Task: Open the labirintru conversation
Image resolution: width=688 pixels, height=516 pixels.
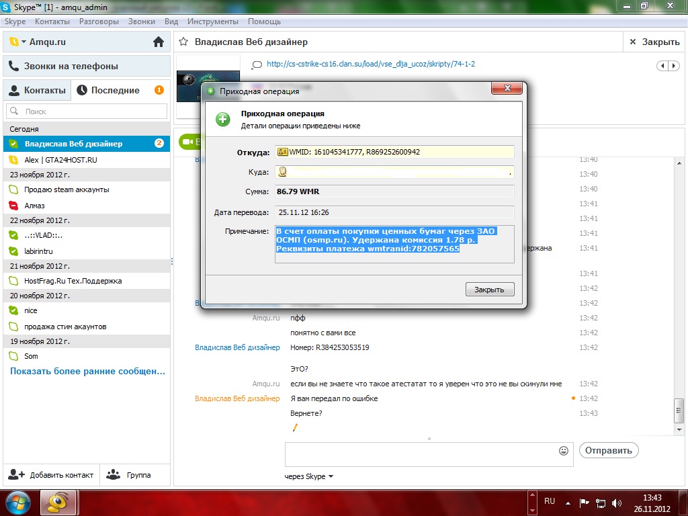Action: tap(87, 251)
